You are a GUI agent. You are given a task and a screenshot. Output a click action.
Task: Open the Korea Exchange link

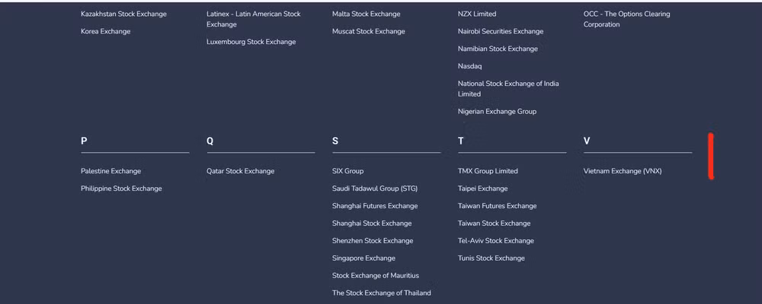tap(105, 31)
